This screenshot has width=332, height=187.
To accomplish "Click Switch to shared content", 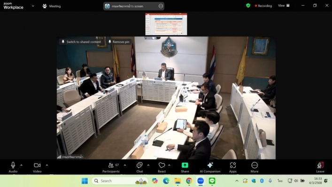I will 81,42.
